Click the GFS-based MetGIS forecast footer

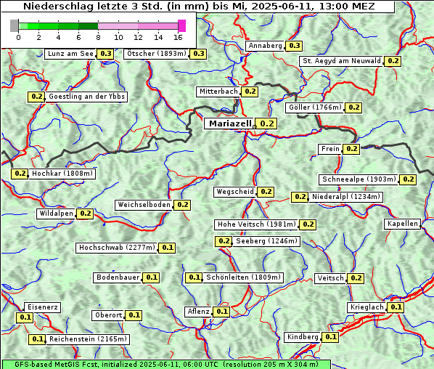[167, 365]
